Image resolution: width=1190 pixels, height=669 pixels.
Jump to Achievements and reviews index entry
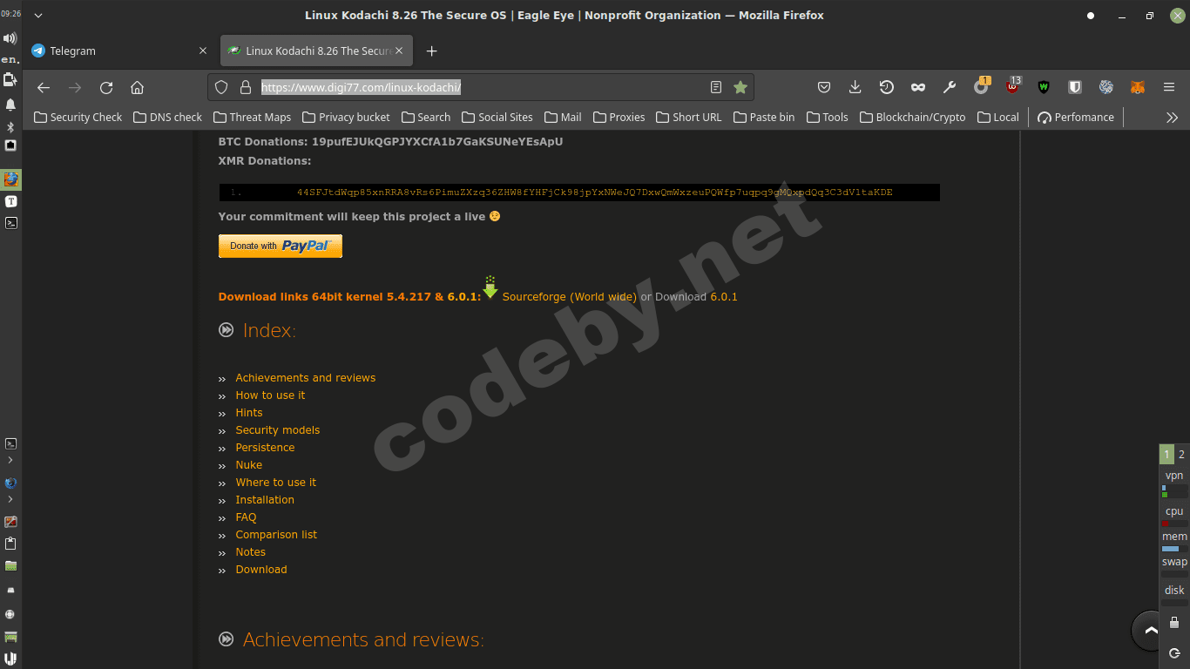pyautogui.click(x=306, y=378)
